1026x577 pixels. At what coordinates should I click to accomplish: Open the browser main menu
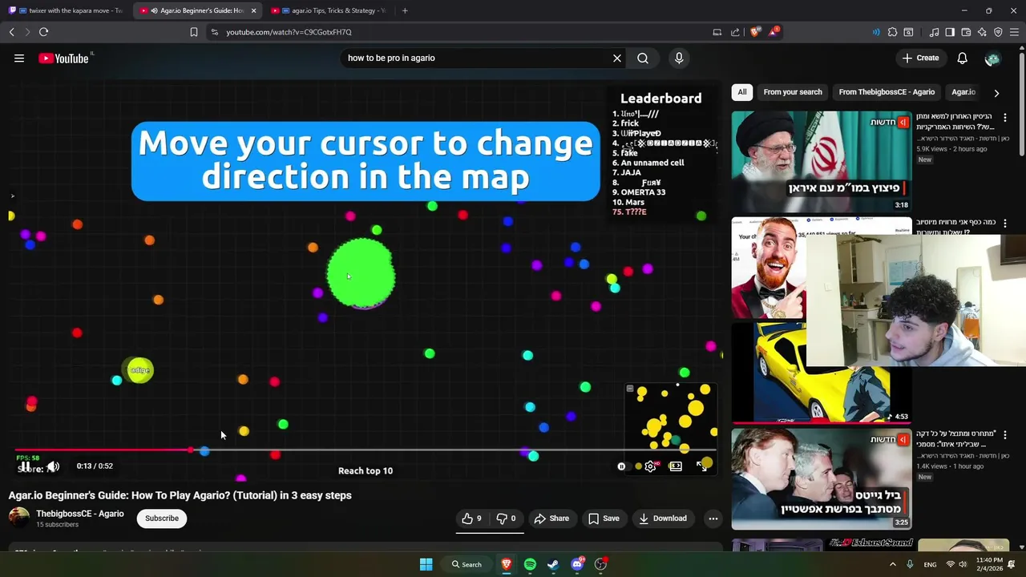1015,32
